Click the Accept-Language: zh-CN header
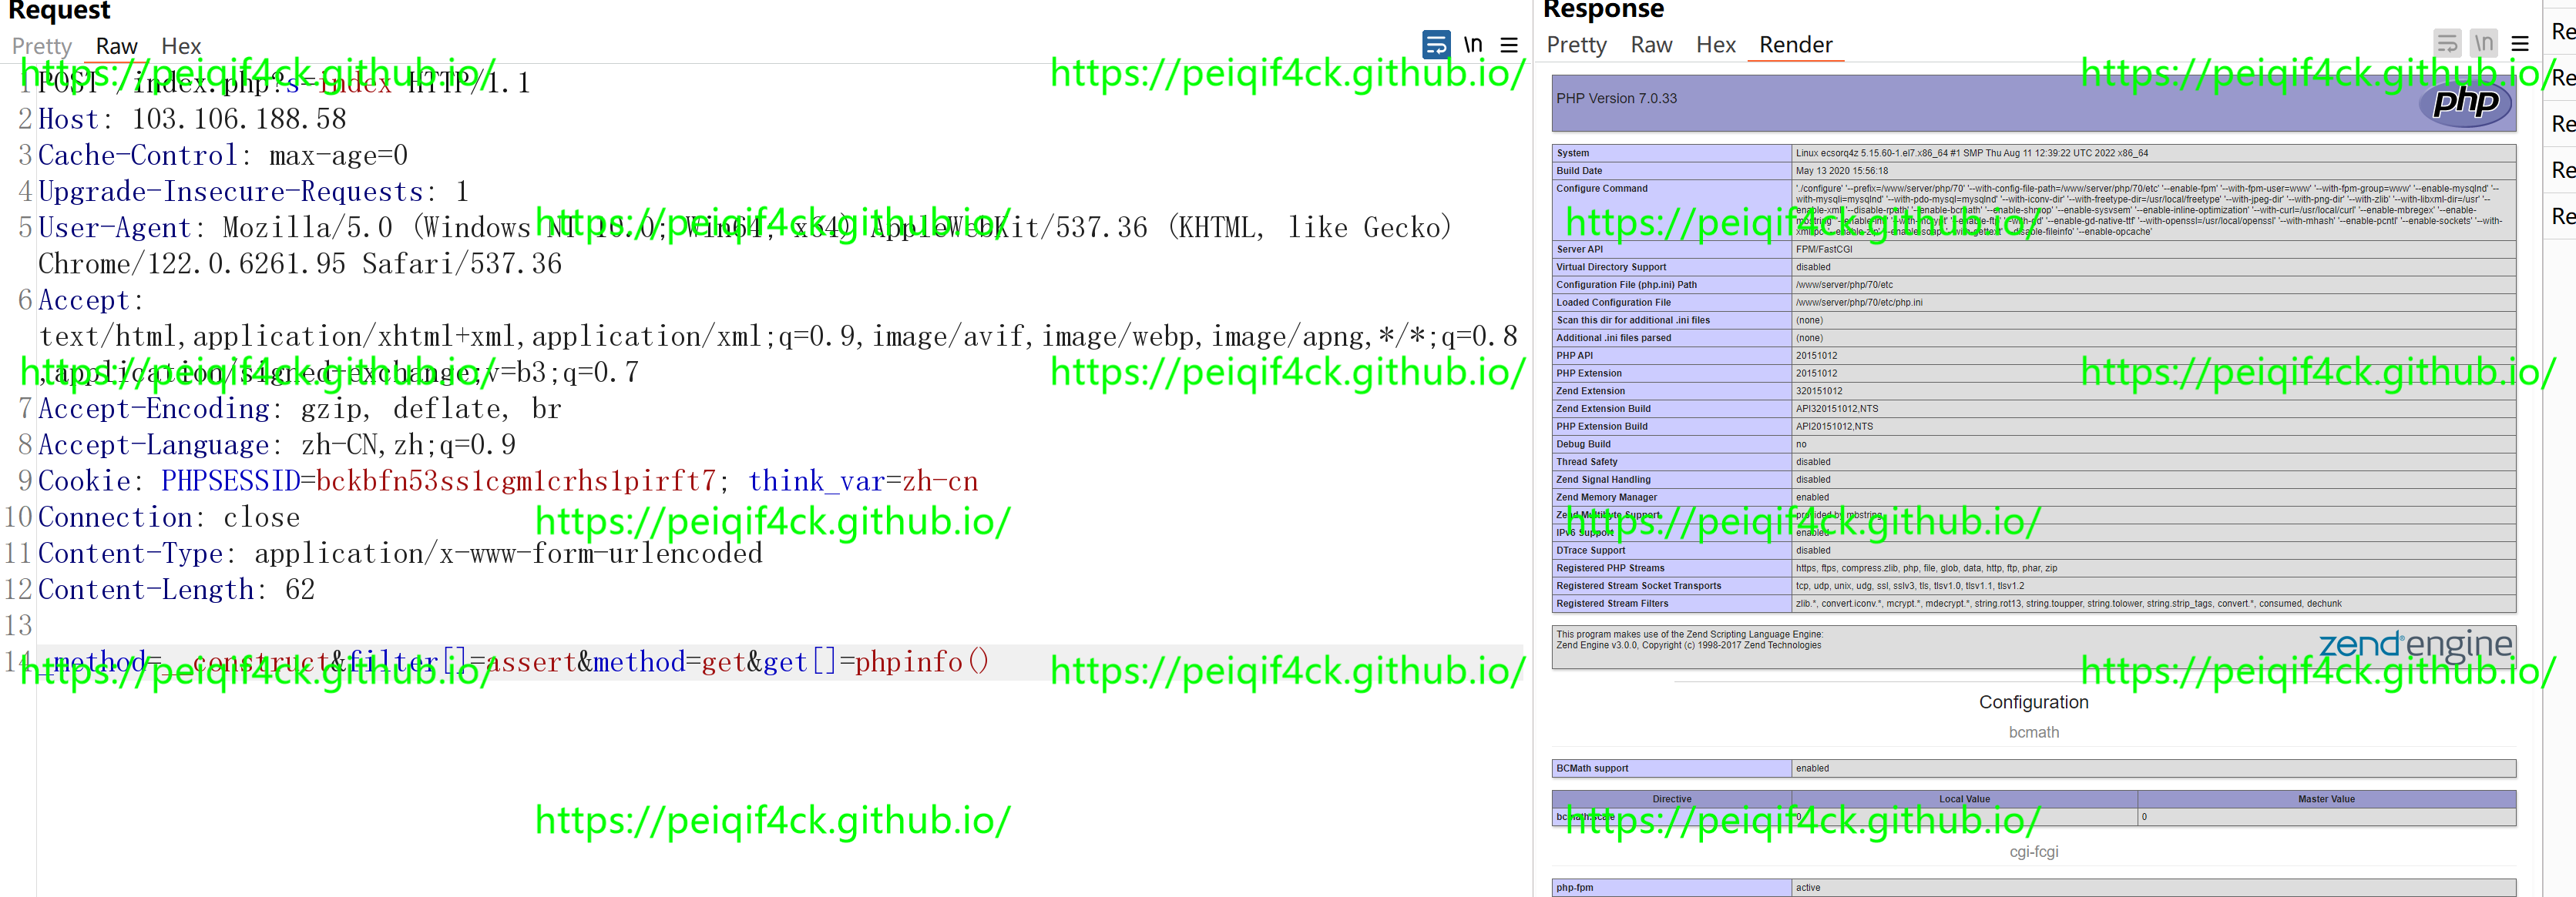This screenshot has height=897, width=2576. coord(277,444)
